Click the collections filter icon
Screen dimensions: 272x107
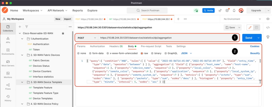point(26,27)
